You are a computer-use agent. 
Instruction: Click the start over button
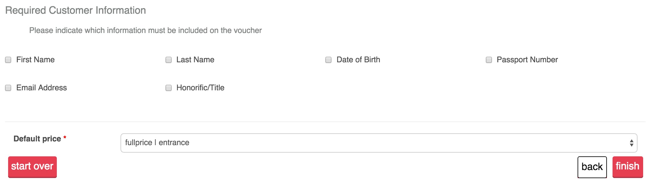(x=32, y=167)
